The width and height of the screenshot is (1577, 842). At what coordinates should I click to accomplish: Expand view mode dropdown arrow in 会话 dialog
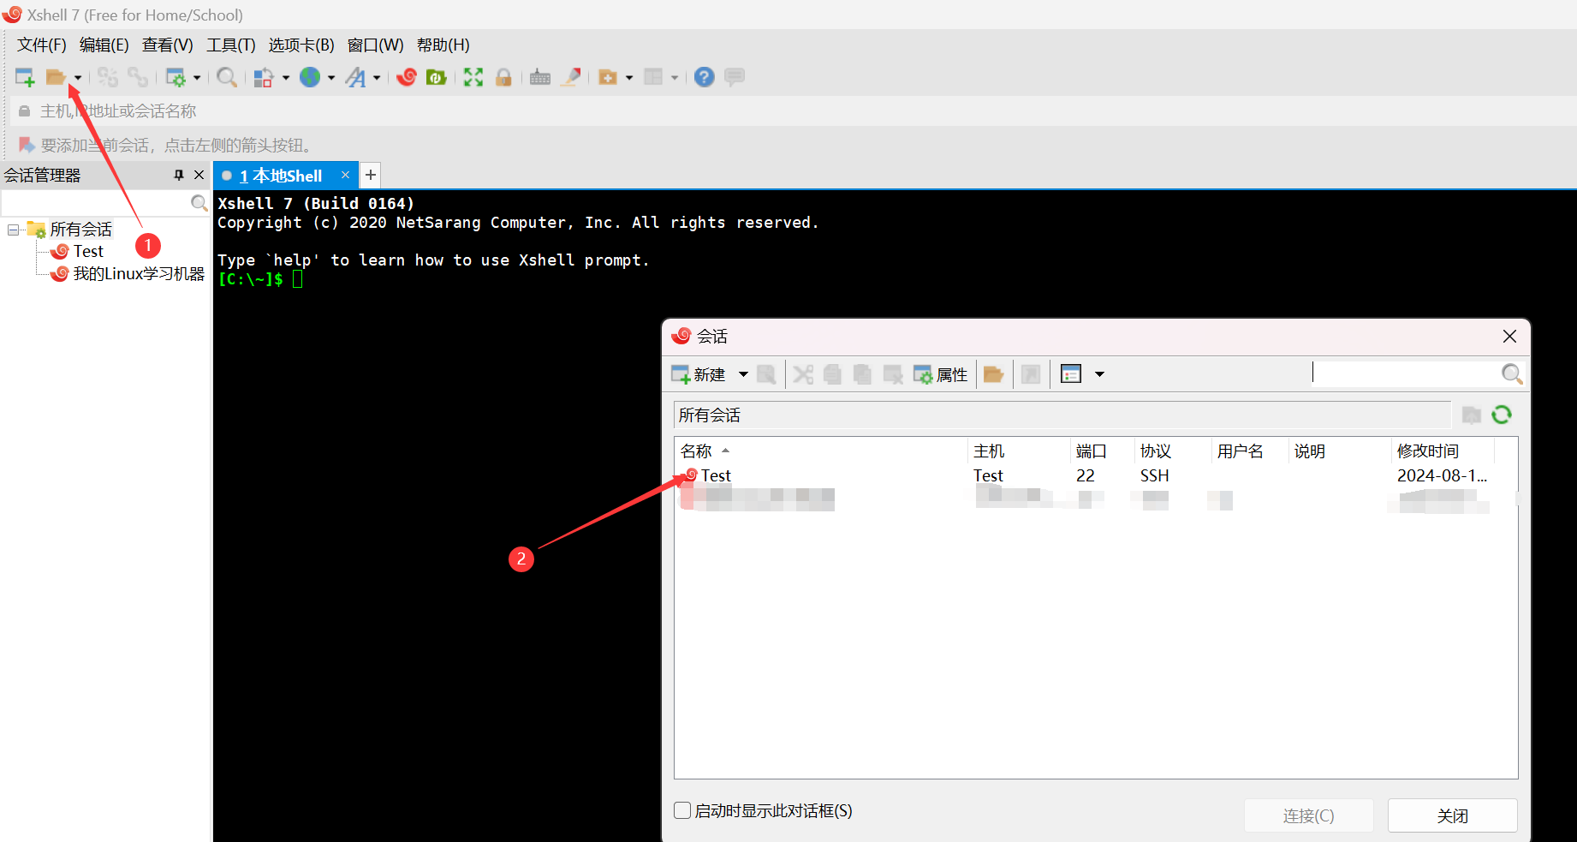[1099, 374]
